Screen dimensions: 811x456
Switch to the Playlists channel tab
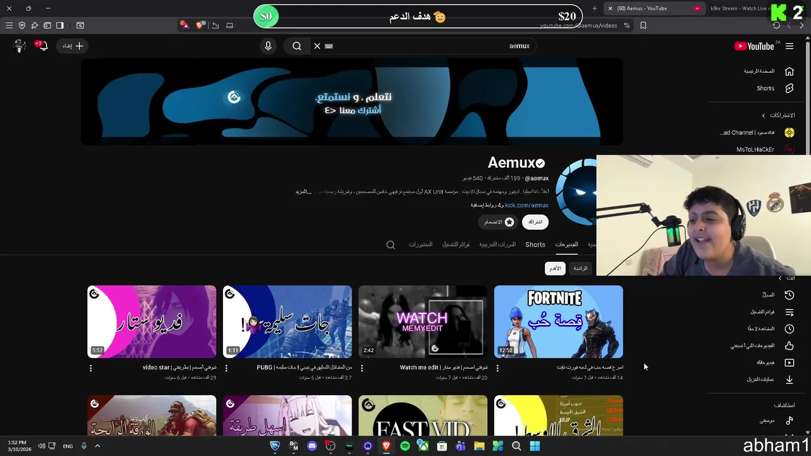pyautogui.click(x=456, y=244)
